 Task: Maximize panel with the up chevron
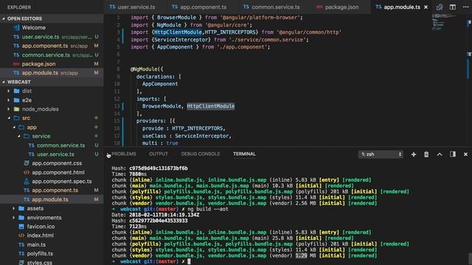pos(440,154)
